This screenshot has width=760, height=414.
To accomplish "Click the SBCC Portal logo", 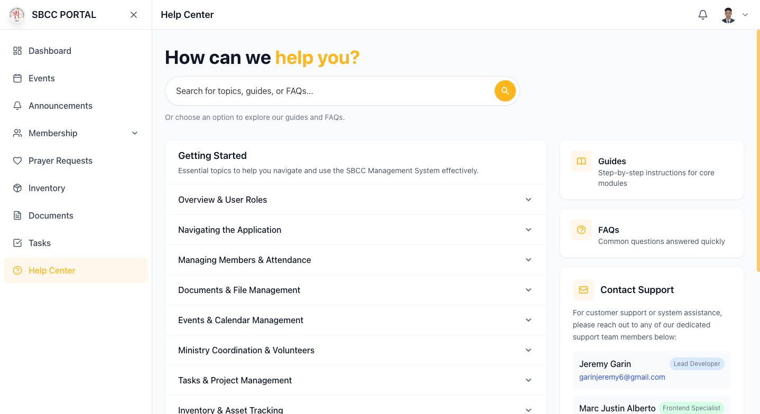I will (x=17, y=15).
